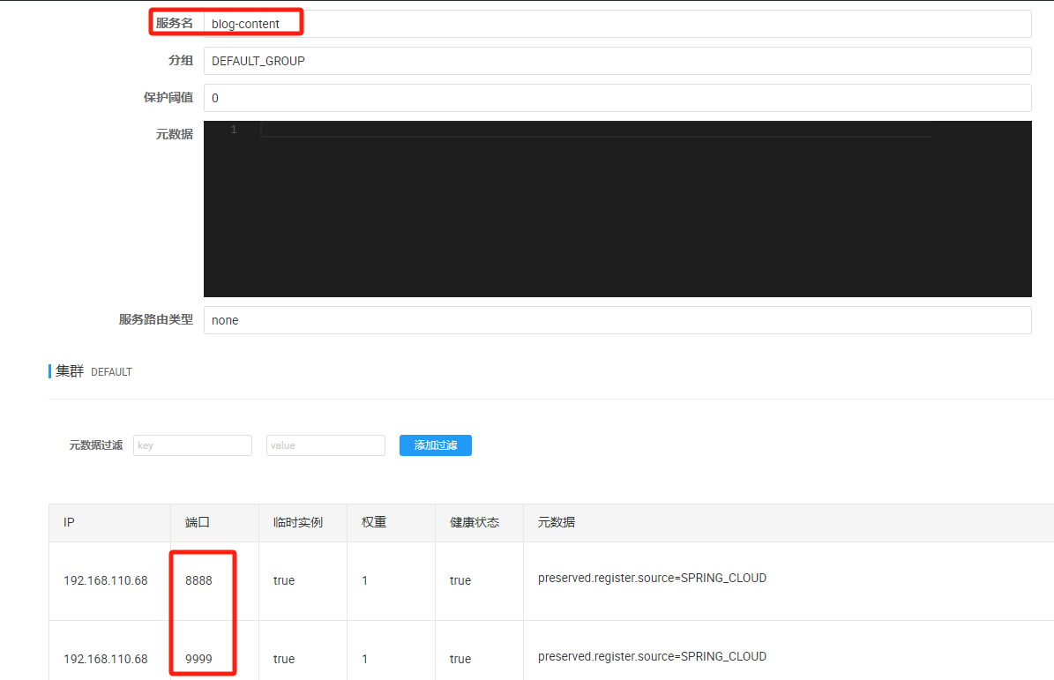This screenshot has height=680, width=1054.
Task: Click the 分组 label
Action: (181, 61)
